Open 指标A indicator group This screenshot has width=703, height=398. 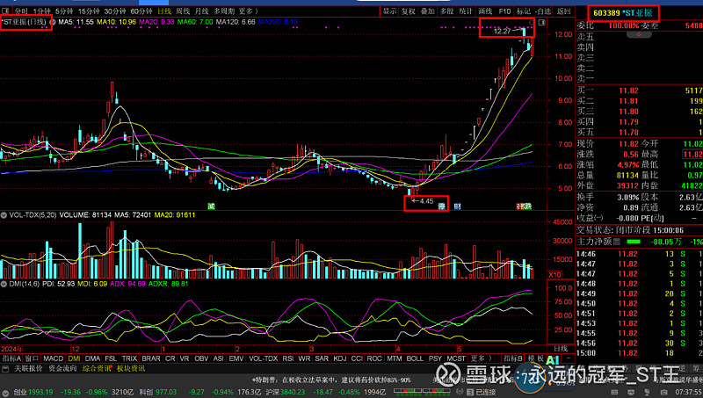11,358
